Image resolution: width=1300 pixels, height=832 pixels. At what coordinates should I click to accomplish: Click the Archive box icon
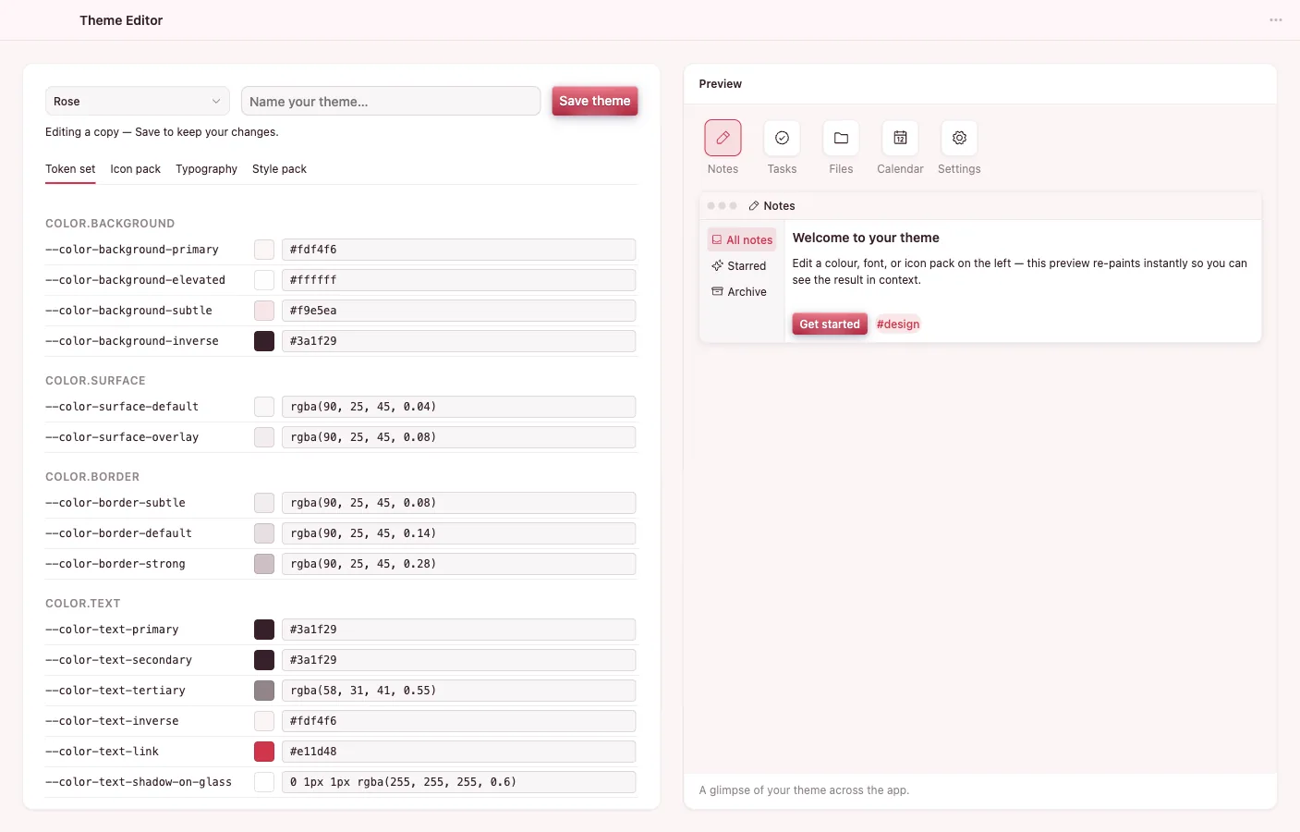[x=717, y=291]
